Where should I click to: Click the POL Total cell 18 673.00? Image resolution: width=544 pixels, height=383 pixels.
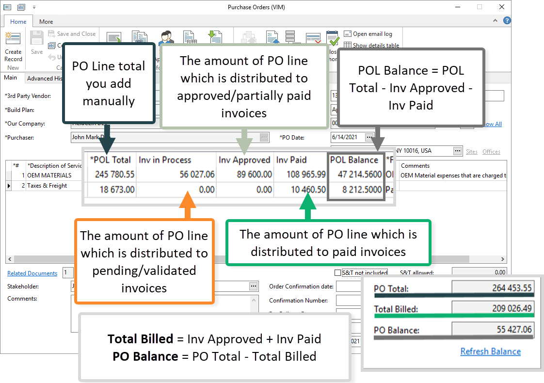coord(111,190)
